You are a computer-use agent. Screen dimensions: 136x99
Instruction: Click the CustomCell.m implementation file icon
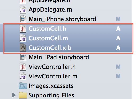[x=23, y=38]
